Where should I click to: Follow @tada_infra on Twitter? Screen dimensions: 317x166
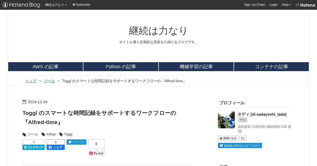click(x=240, y=145)
